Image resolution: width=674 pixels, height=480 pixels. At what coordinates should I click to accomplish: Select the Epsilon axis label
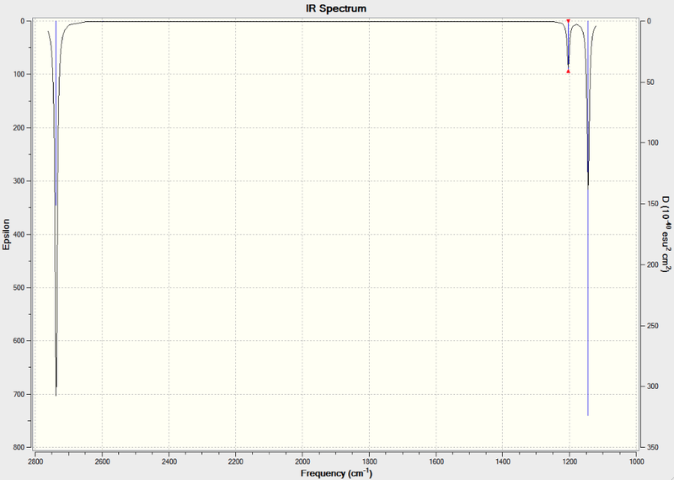[6, 234]
